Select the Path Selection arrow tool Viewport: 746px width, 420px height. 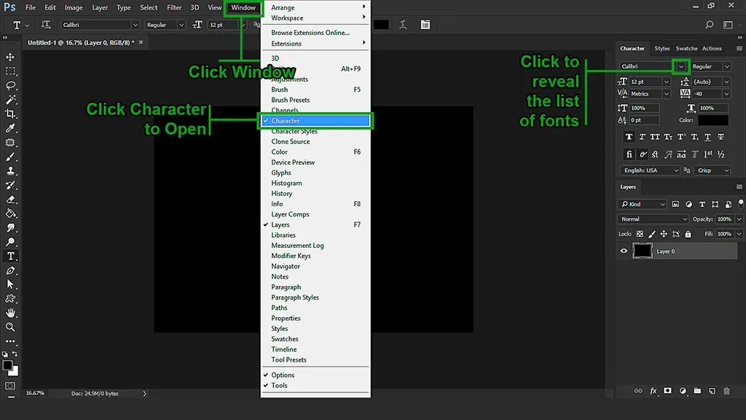(10, 284)
